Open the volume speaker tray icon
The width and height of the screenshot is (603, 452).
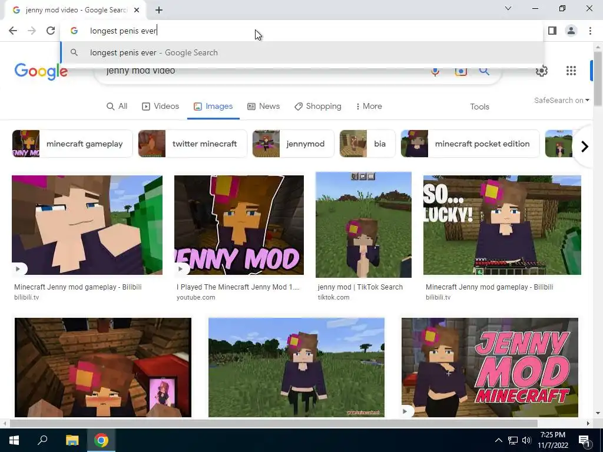526,440
